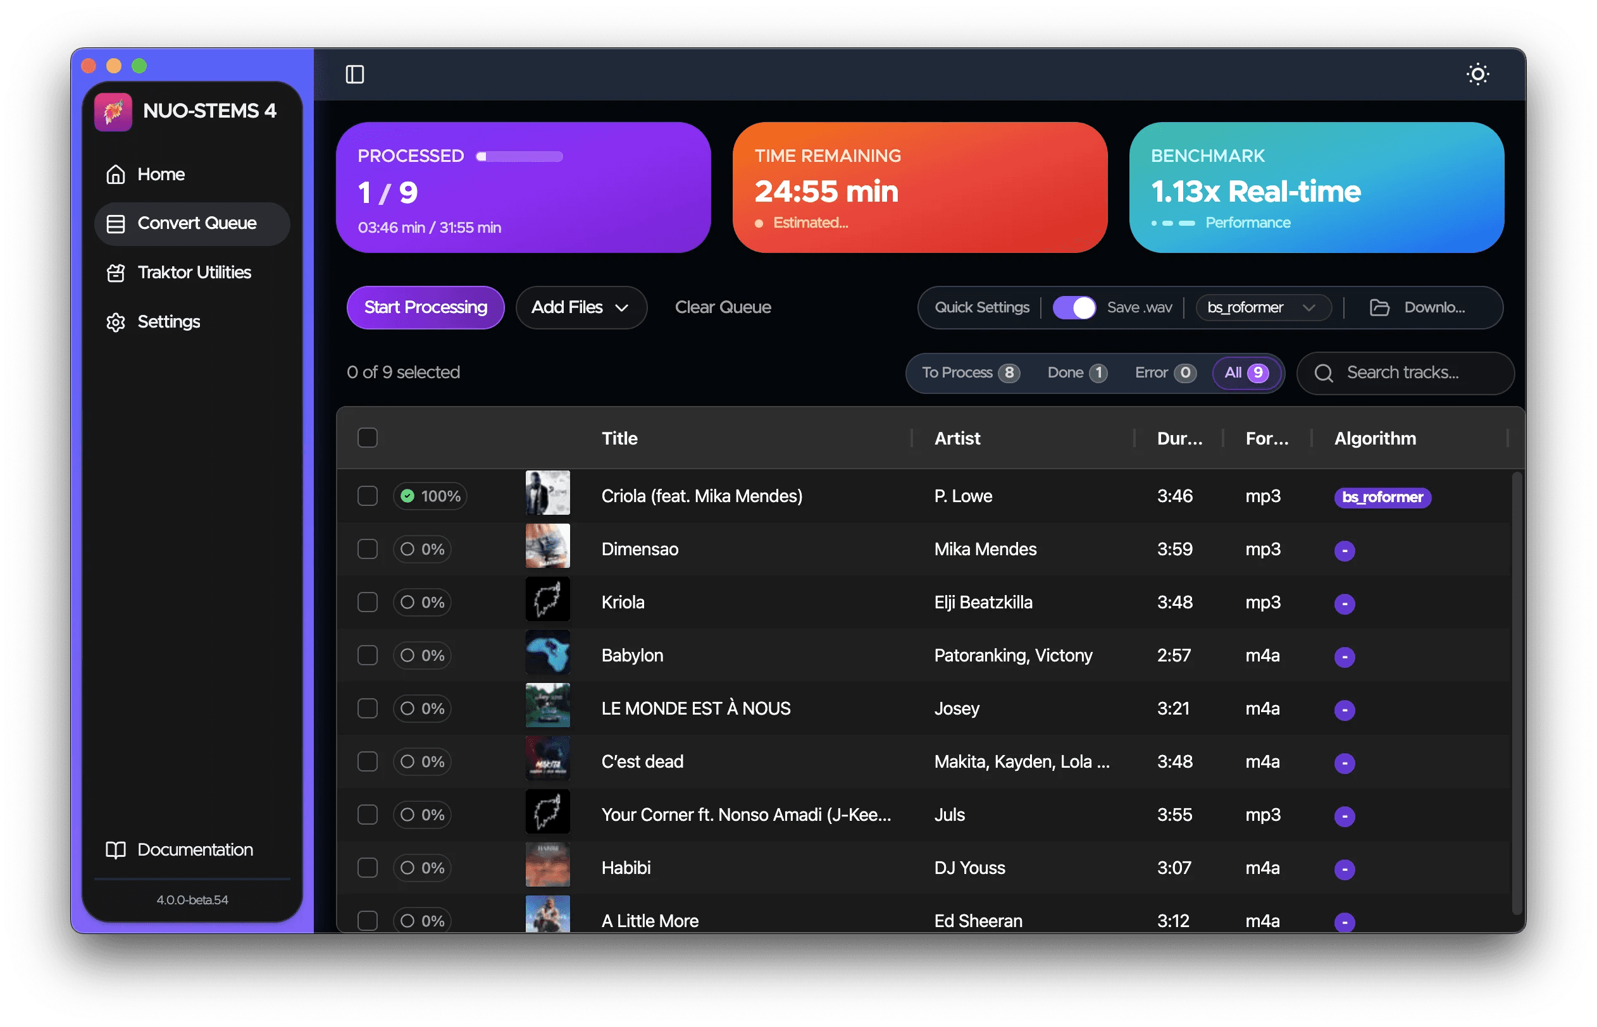Open Quick Settings
This screenshot has height=1027, width=1597.
(x=981, y=307)
